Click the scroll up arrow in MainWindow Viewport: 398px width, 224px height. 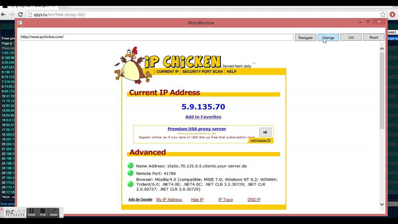click(382, 49)
